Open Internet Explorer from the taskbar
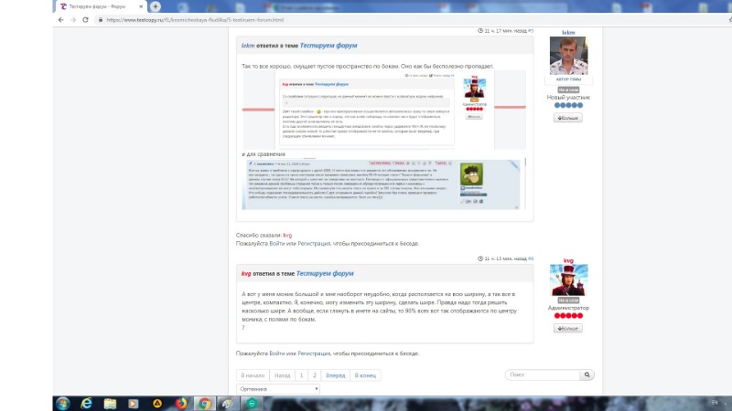Image resolution: width=732 pixels, height=411 pixels. coord(87,402)
